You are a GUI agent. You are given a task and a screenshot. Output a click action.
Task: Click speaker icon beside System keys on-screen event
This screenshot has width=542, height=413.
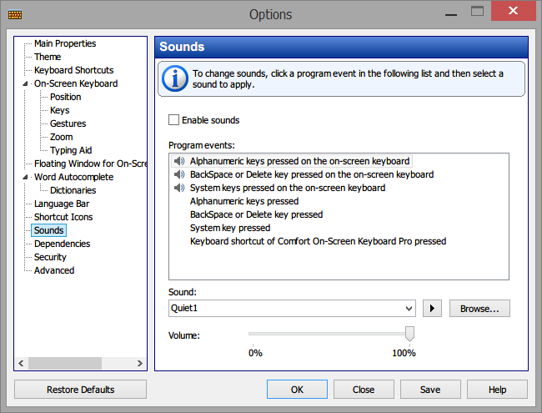(x=179, y=188)
